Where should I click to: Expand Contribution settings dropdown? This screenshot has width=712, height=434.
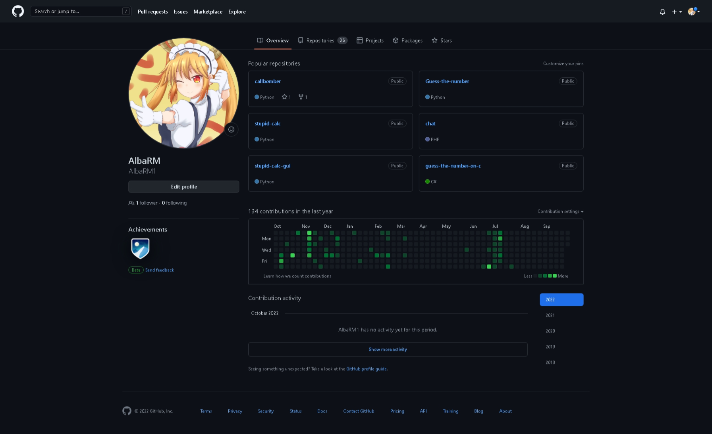click(560, 211)
